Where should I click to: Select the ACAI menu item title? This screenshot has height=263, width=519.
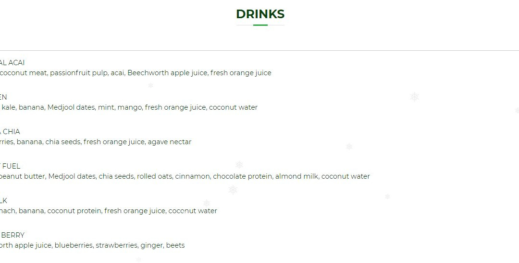coord(12,63)
